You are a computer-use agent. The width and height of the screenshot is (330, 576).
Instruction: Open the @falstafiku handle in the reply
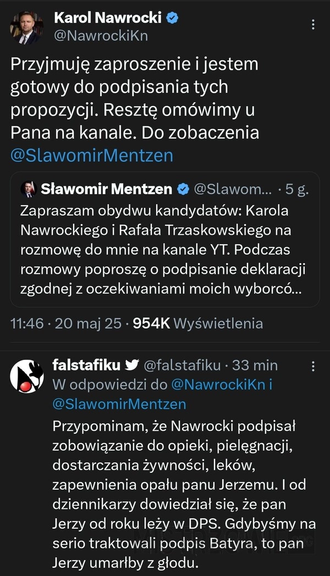tap(182, 365)
